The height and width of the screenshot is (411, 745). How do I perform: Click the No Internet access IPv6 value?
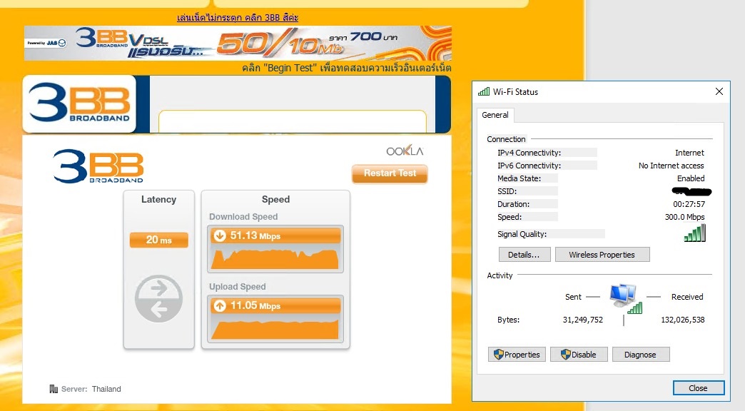(x=671, y=166)
